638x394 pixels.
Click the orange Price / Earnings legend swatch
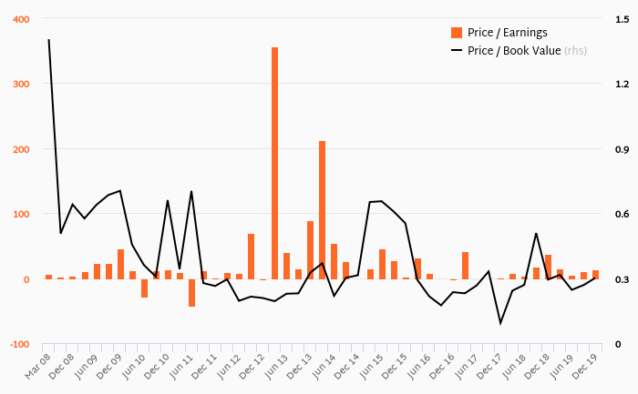click(457, 33)
